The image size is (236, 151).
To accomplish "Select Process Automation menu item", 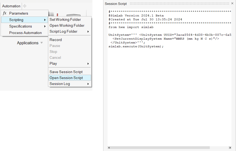I will pos(25,33).
